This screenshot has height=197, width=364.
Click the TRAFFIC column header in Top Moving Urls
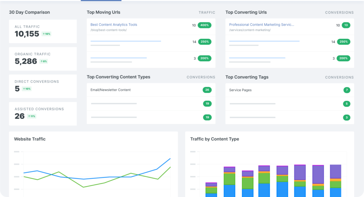coord(207,12)
